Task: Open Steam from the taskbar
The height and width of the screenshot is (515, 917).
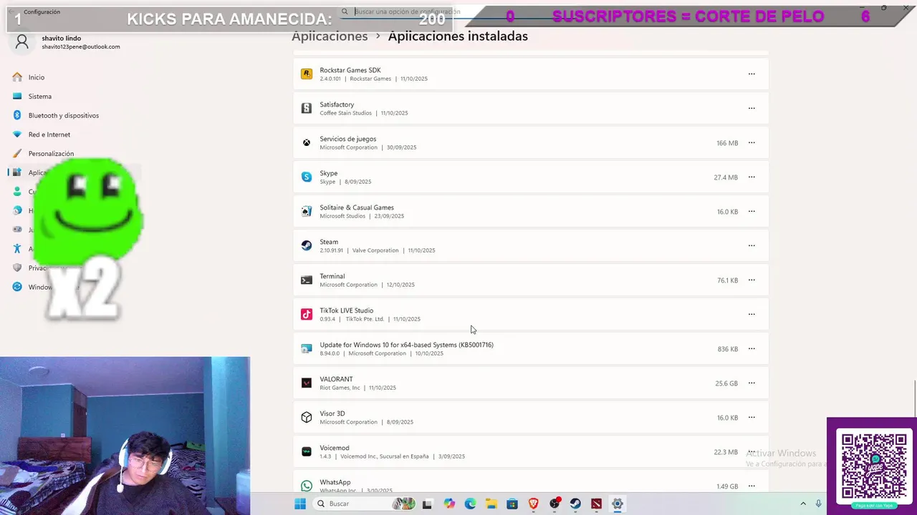Action: 575,504
